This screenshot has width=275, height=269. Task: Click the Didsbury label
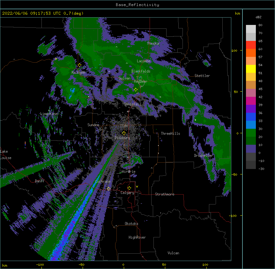tap(123, 138)
